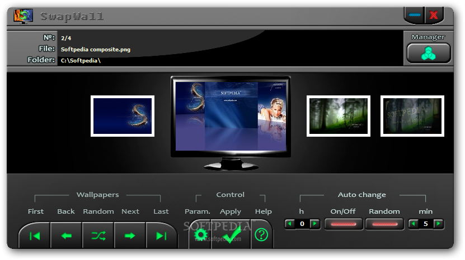This screenshot has height=260, width=465.
Task: Click the hours field showing 0
Action: coord(302,224)
